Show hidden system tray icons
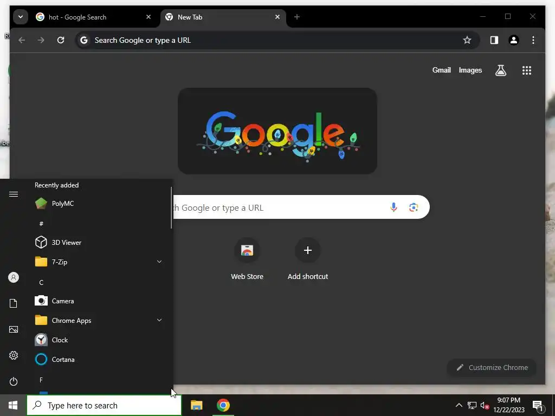This screenshot has width=555, height=416. pyautogui.click(x=459, y=405)
